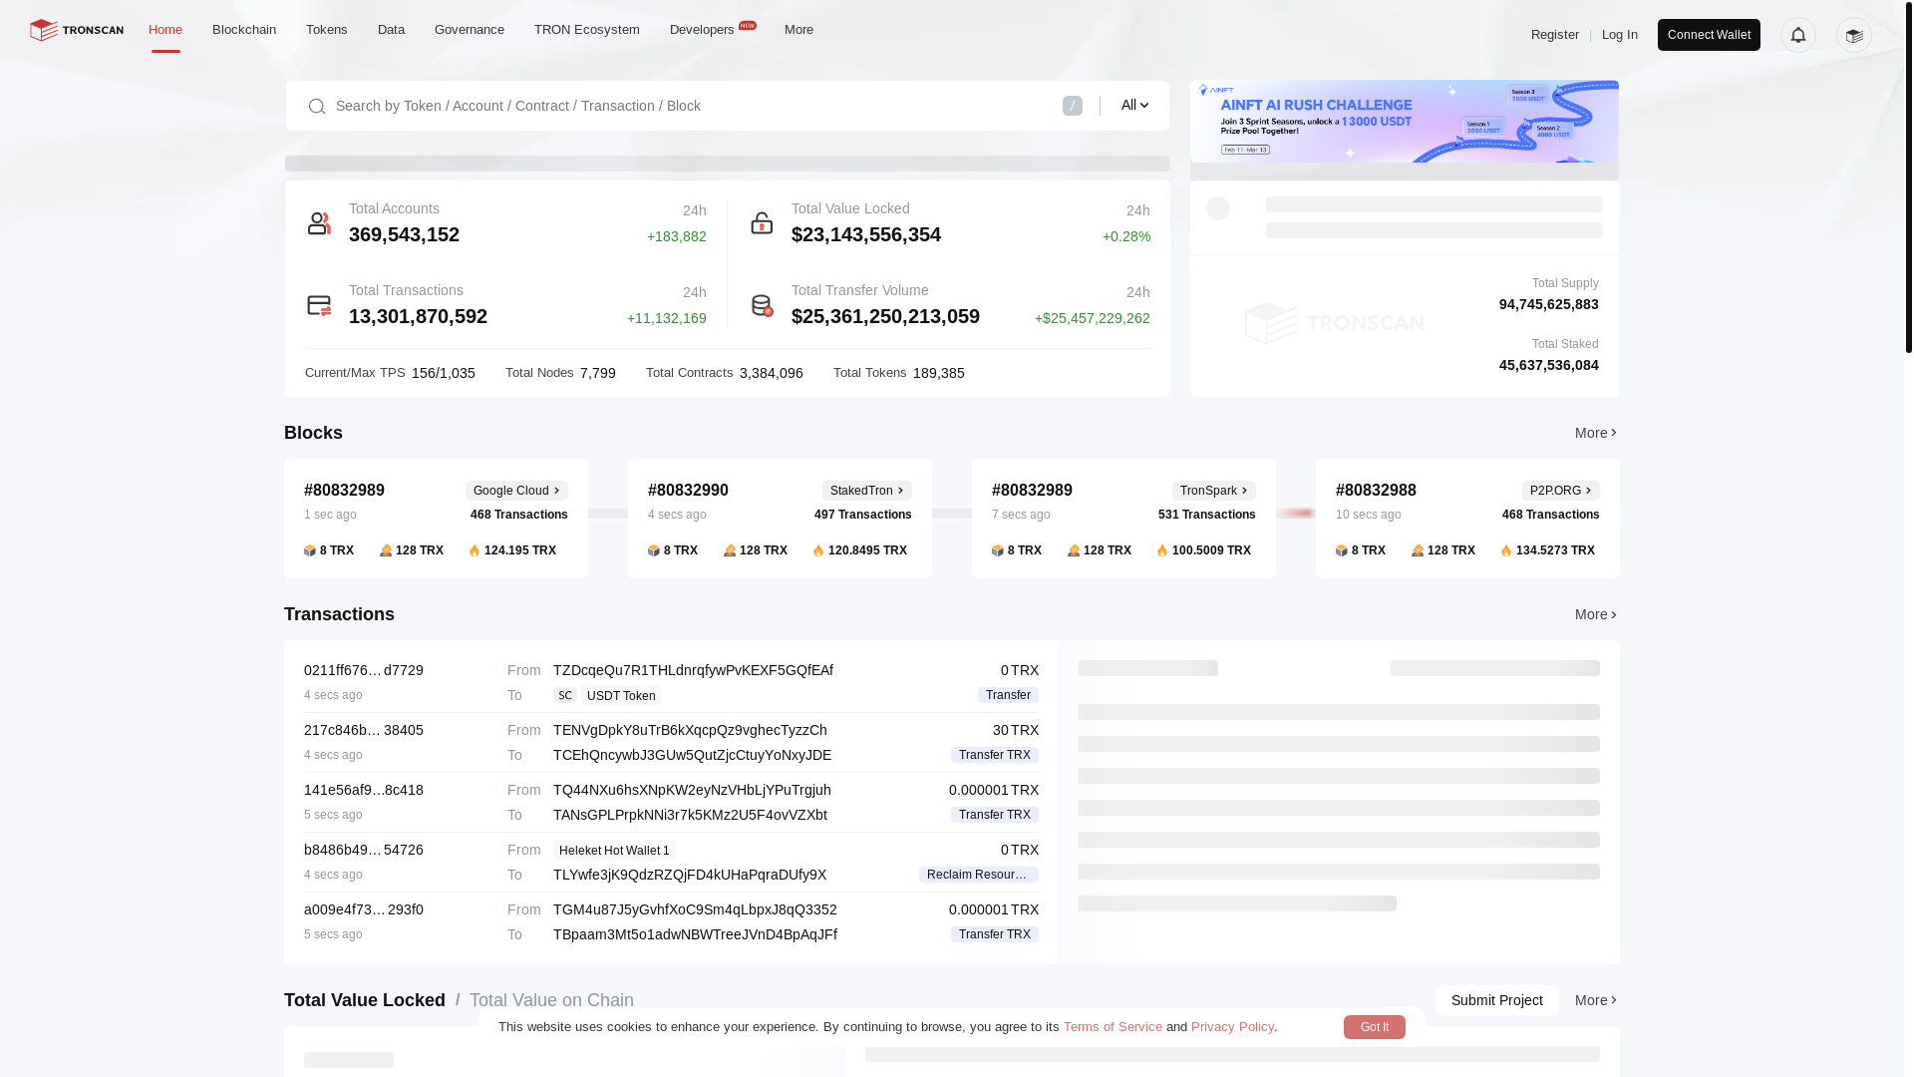Expand StakedTron producer chevron
This screenshot has height=1077, width=1914.
[x=900, y=491]
